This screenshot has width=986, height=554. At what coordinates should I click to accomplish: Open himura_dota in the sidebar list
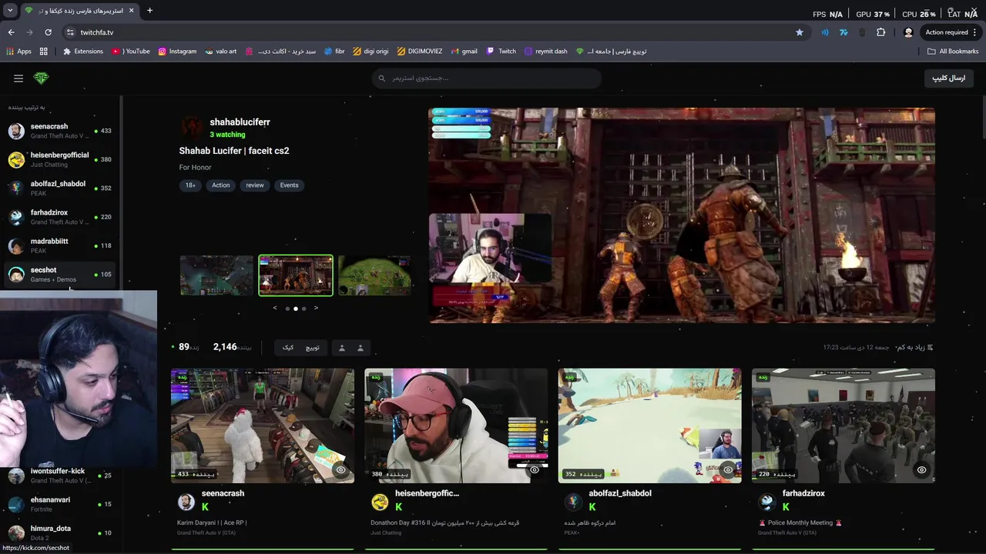click(x=60, y=532)
